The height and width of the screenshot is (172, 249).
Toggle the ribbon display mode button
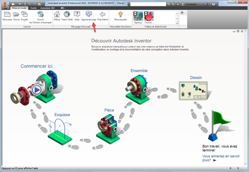click(x=62, y=8)
